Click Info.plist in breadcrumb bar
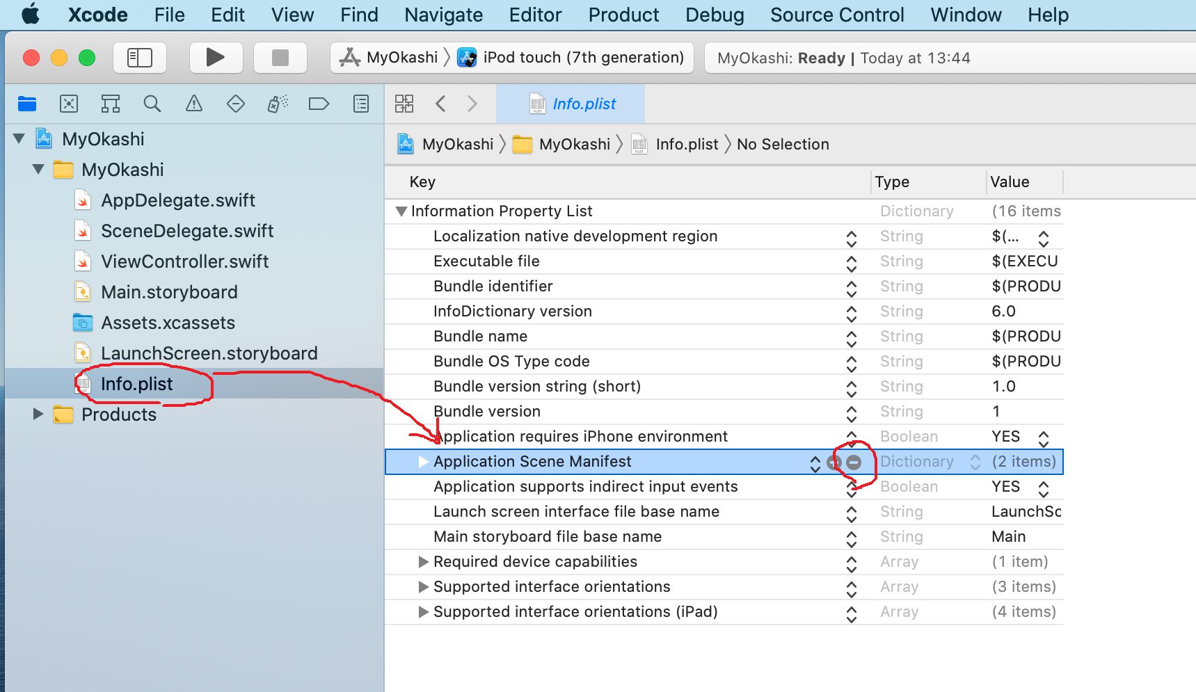1196x692 pixels. pos(675,144)
